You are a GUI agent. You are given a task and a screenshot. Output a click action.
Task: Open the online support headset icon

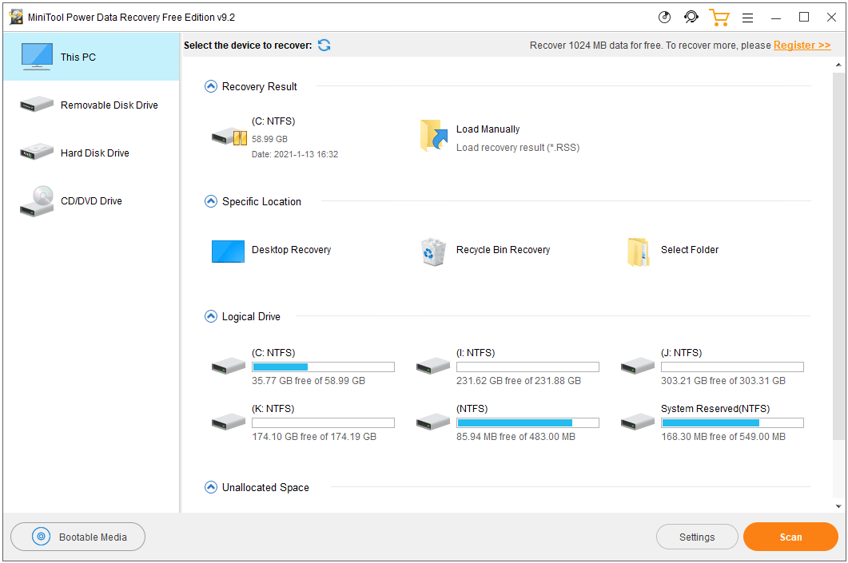tap(691, 17)
